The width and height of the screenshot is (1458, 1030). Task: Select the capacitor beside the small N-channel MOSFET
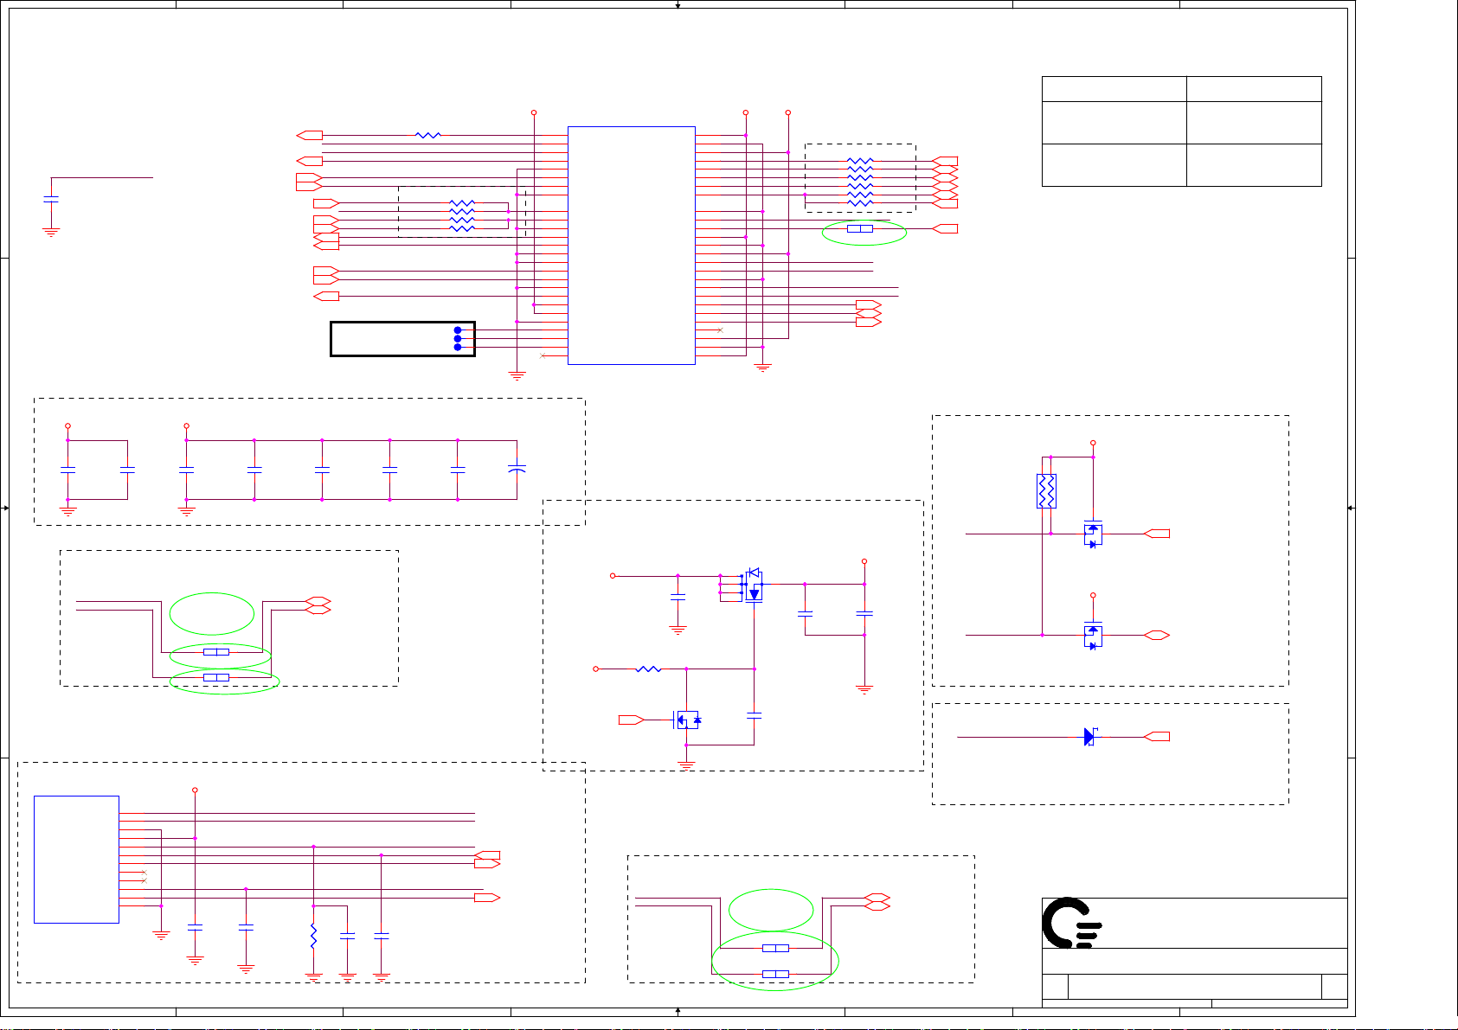(x=754, y=716)
